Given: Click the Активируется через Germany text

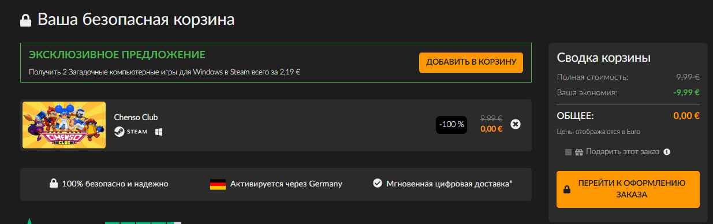Looking at the screenshot, I should click(x=286, y=184).
